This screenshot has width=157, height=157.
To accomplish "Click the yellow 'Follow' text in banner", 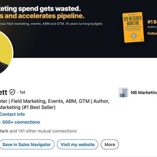I will point(152,33).
